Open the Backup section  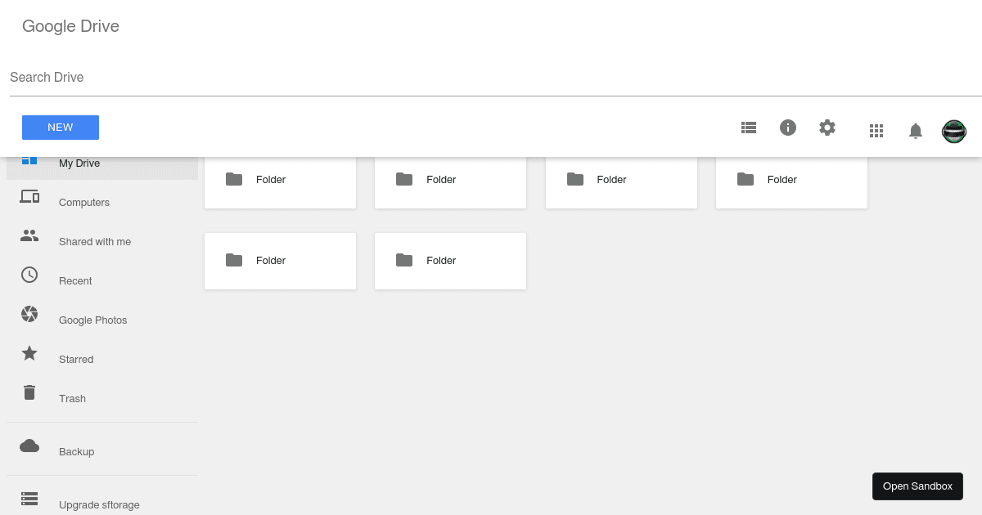(76, 451)
